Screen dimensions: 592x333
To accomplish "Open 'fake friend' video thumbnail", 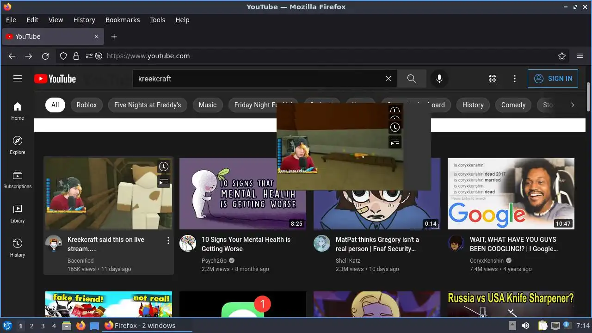I will [109, 304].
